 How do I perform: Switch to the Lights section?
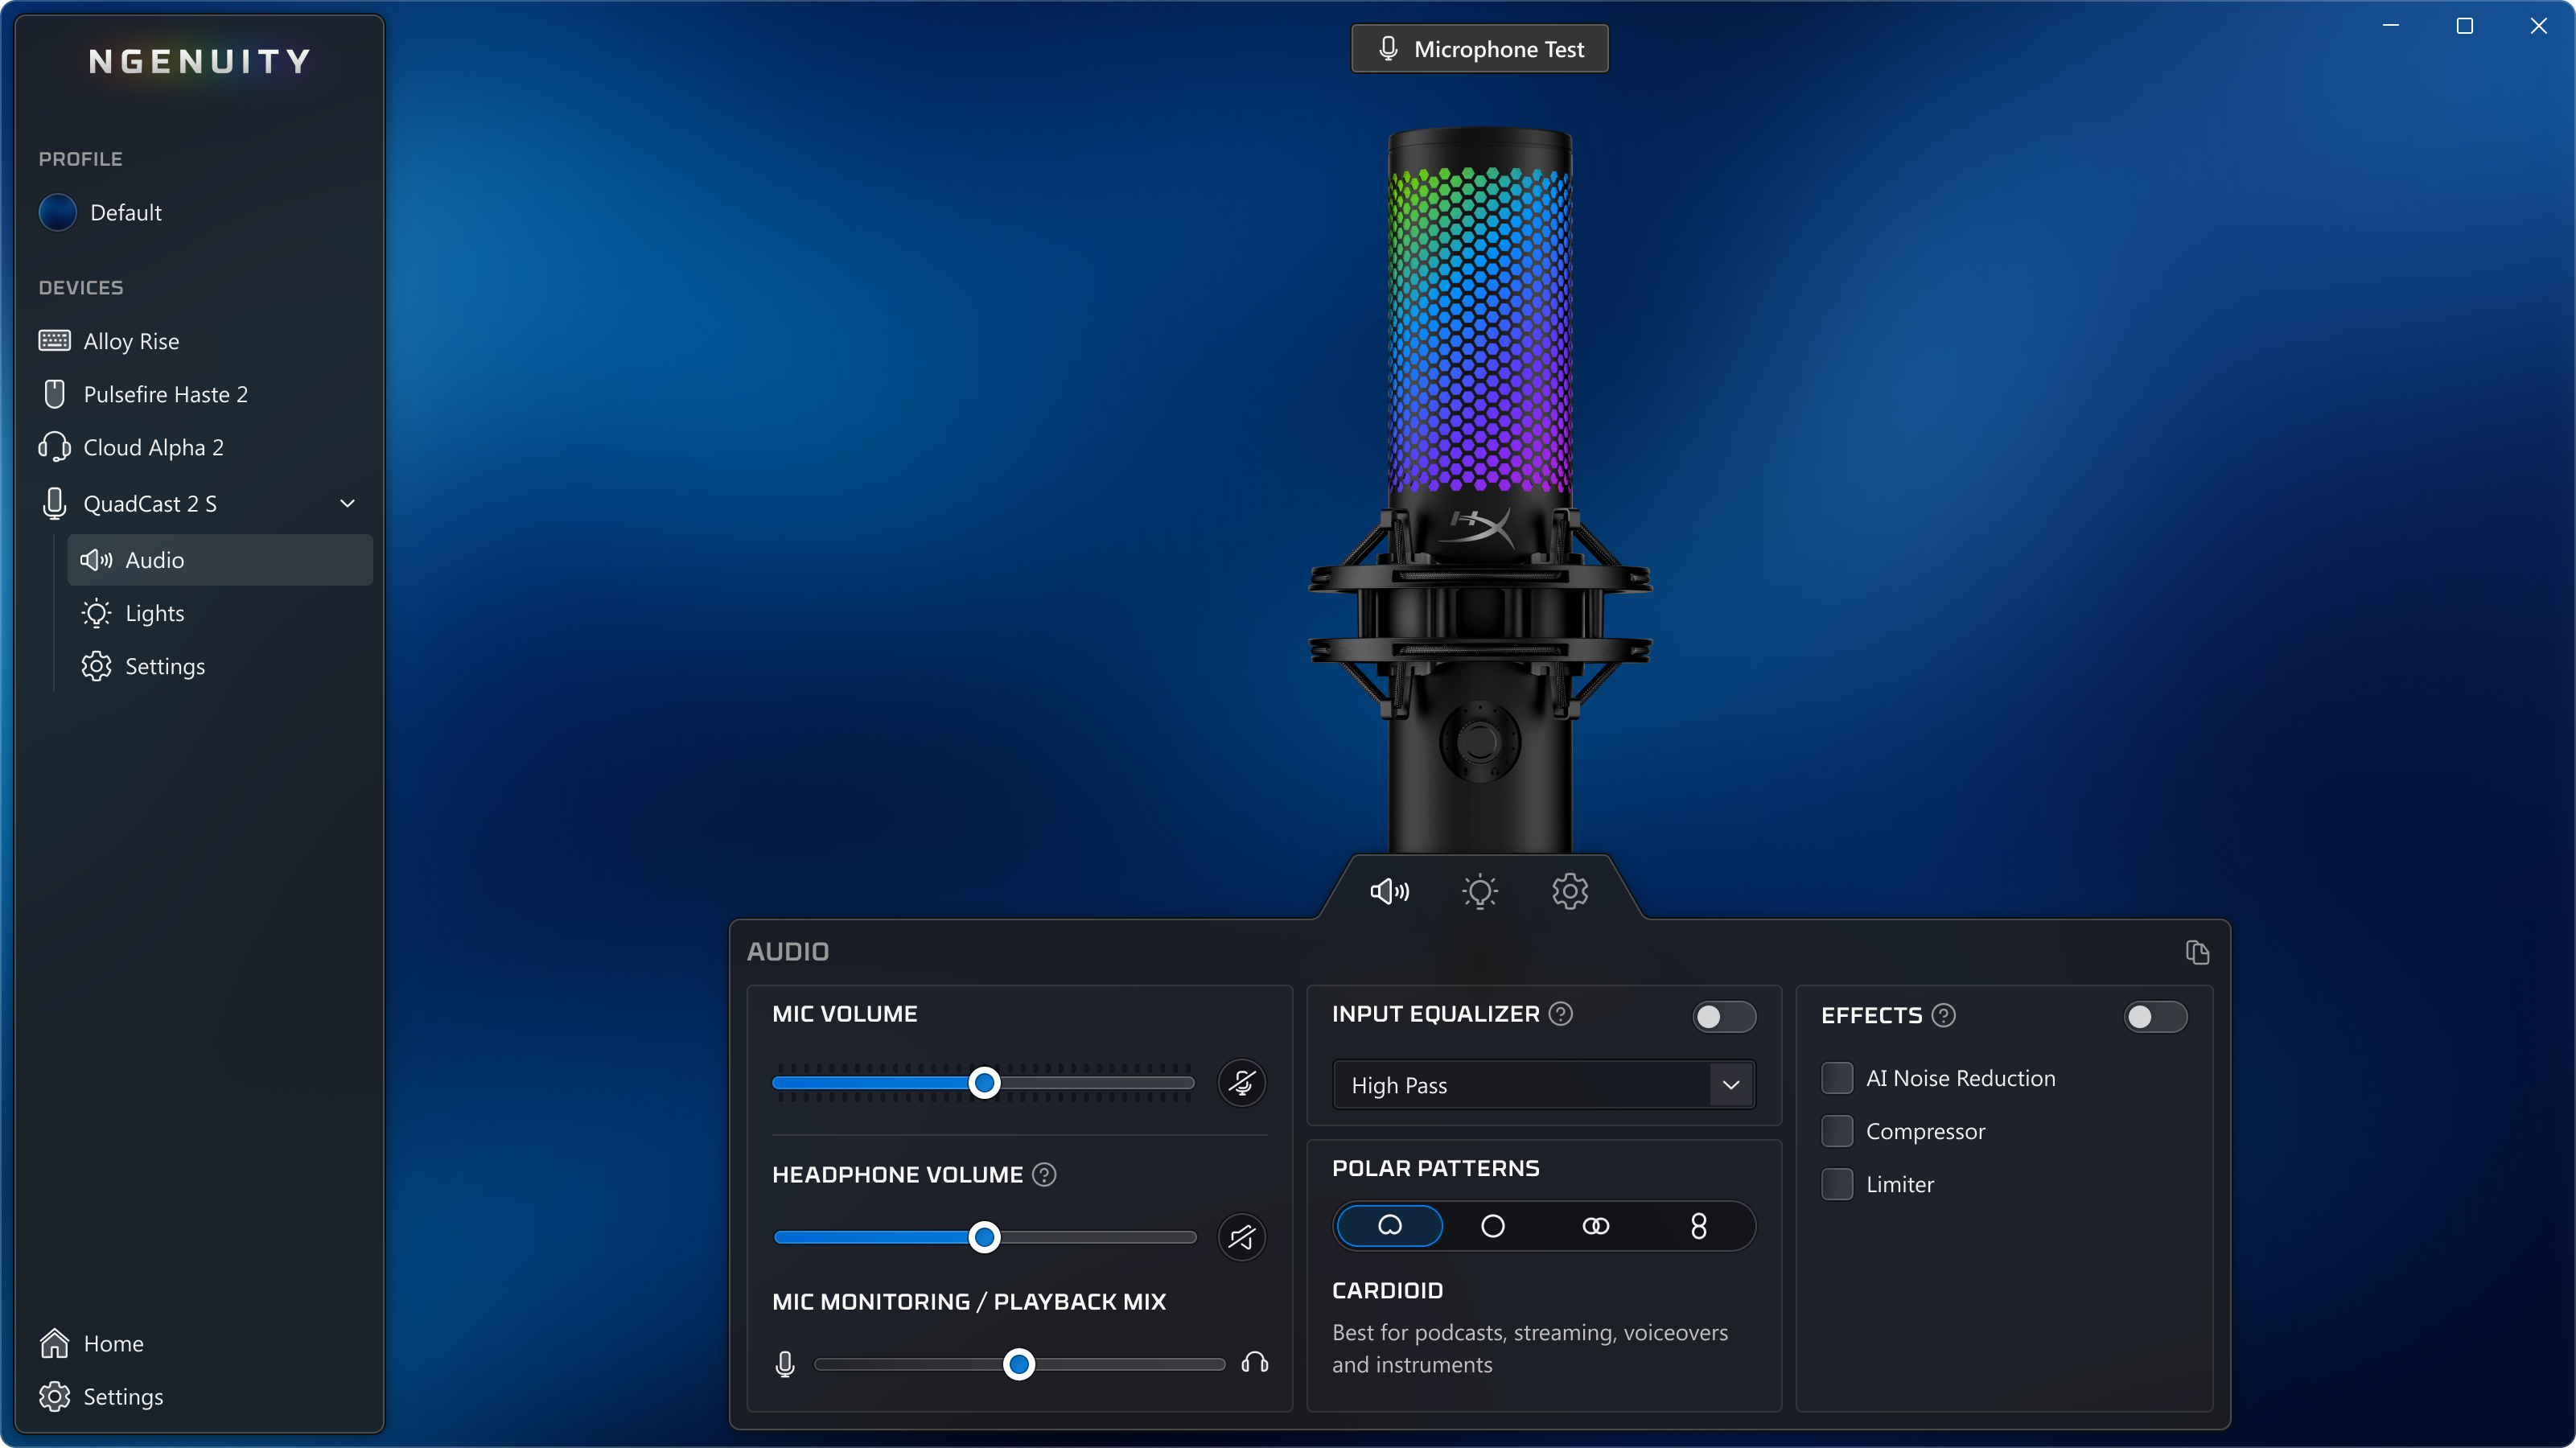click(x=156, y=613)
